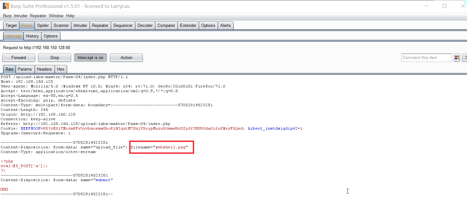Switch to the Target tab
The image size is (467, 223).
[11, 25]
